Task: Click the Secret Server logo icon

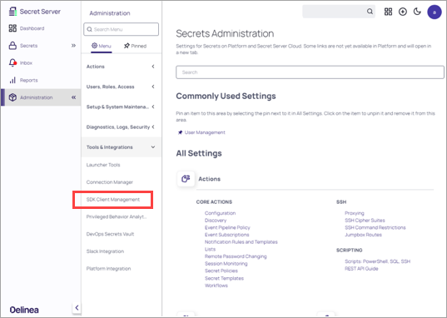Action: (x=12, y=12)
